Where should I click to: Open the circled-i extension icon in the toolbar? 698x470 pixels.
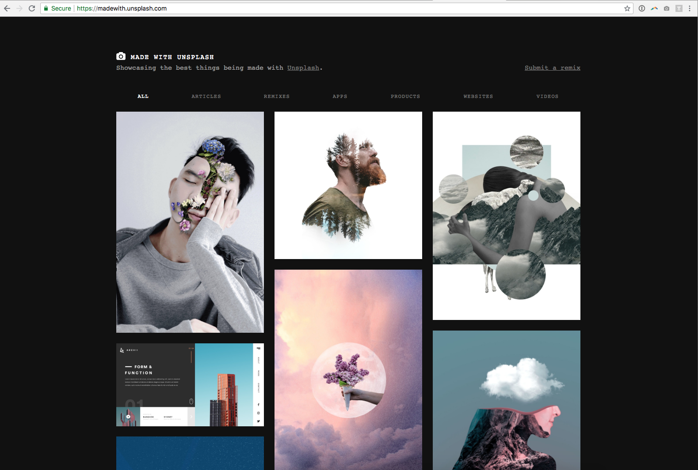point(642,8)
